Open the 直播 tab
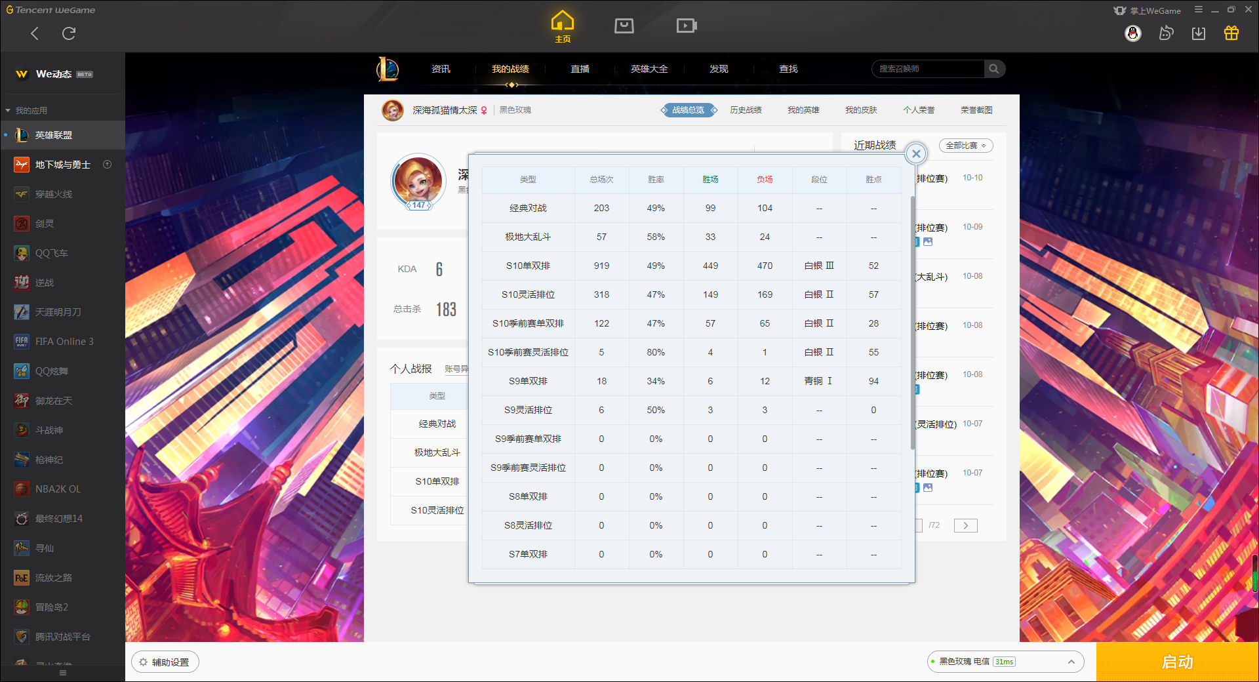 pyautogui.click(x=580, y=69)
